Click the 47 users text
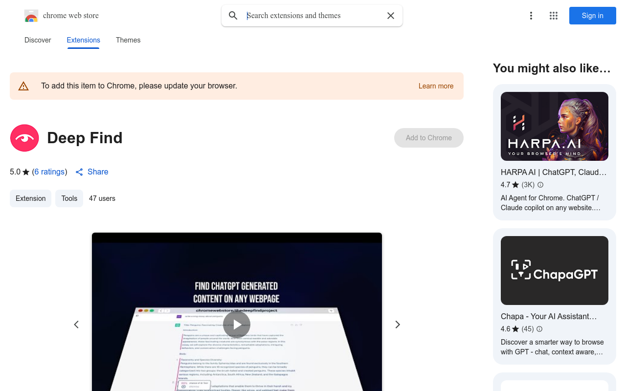 tap(102, 198)
